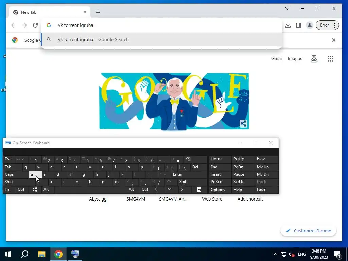Click Del key on On-Screen Keyboard
The image size is (348, 261).
coord(199,167)
